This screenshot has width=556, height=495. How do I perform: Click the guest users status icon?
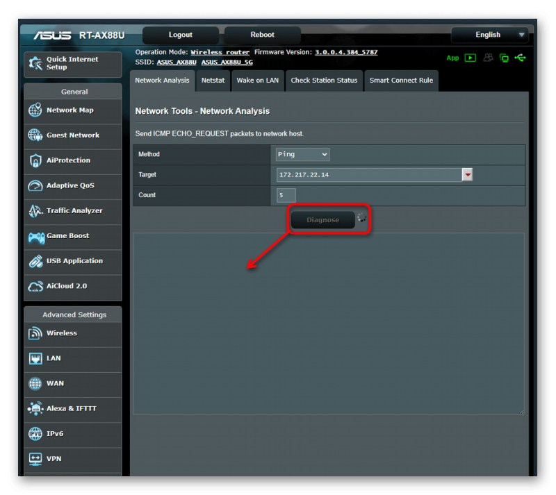point(489,58)
